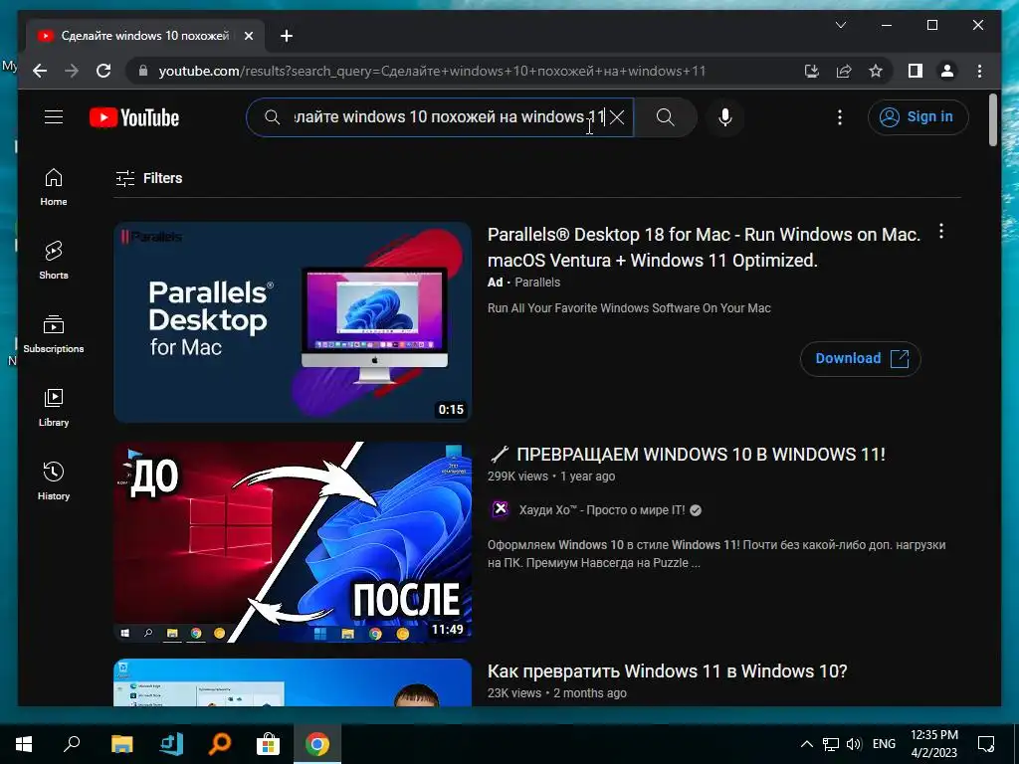Screen dimensions: 1019x764
Task: Switch ENG input language
Action: pos(884,744)
